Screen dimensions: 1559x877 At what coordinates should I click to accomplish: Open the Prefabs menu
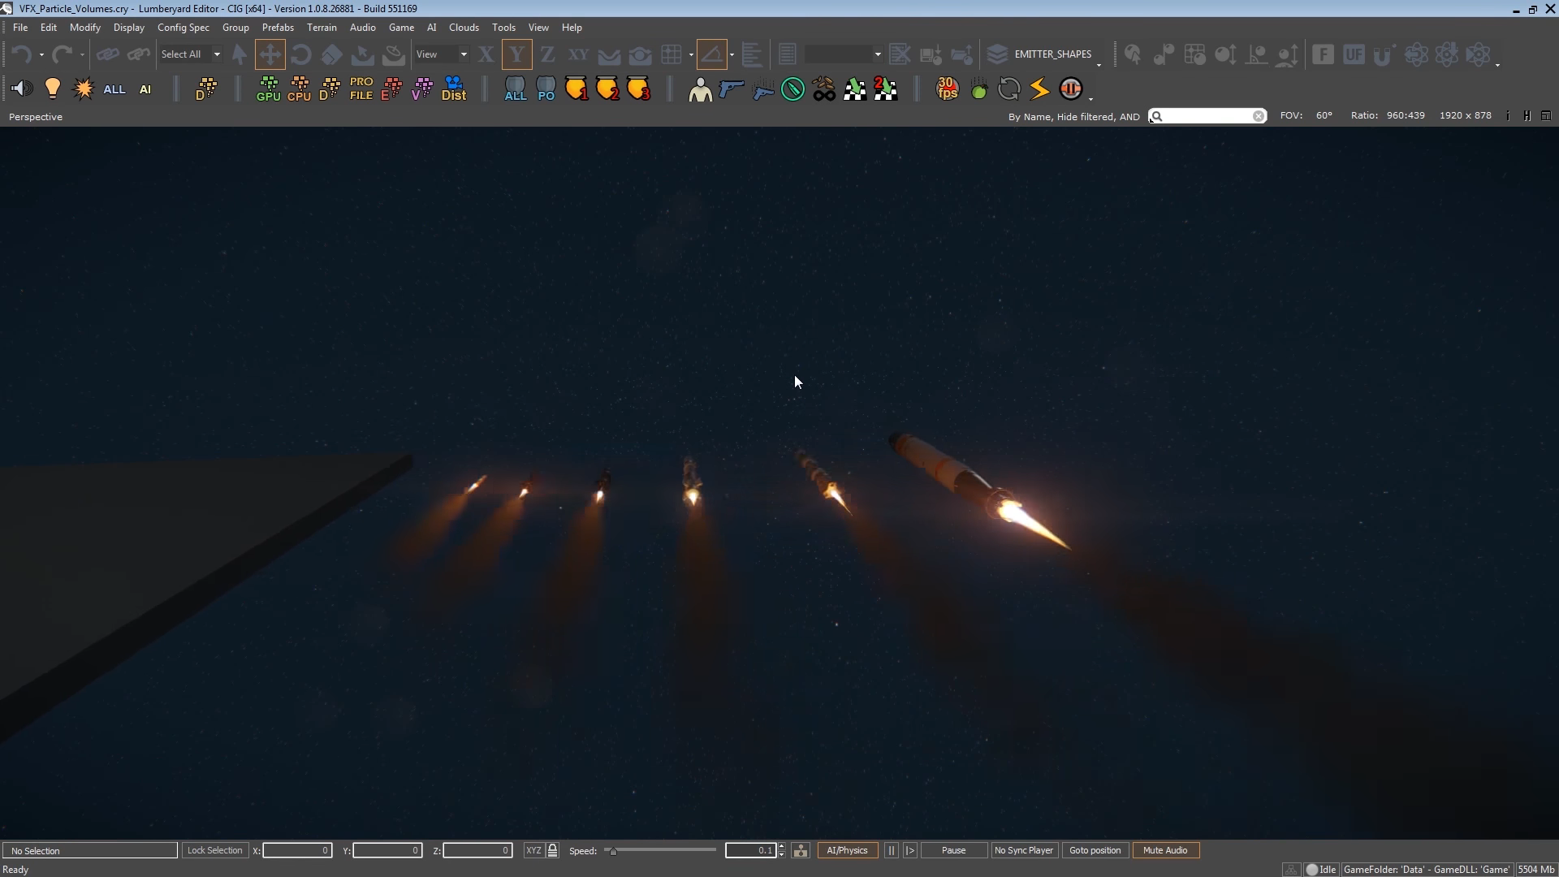click(278, 27)
